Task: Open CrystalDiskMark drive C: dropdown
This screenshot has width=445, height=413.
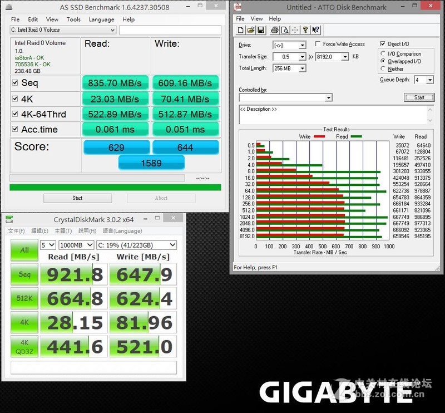Action: [136, 245]
